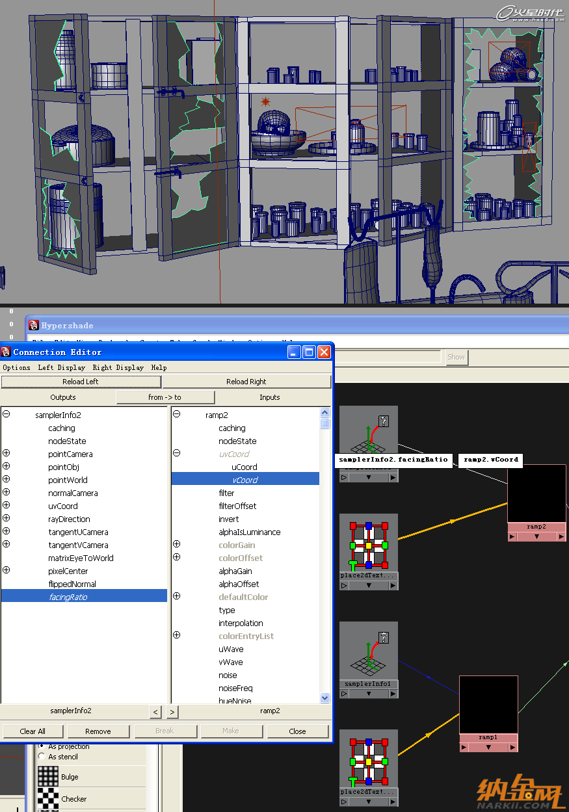Open the Left Display menu
569x812 pixels.
[62, 367]
